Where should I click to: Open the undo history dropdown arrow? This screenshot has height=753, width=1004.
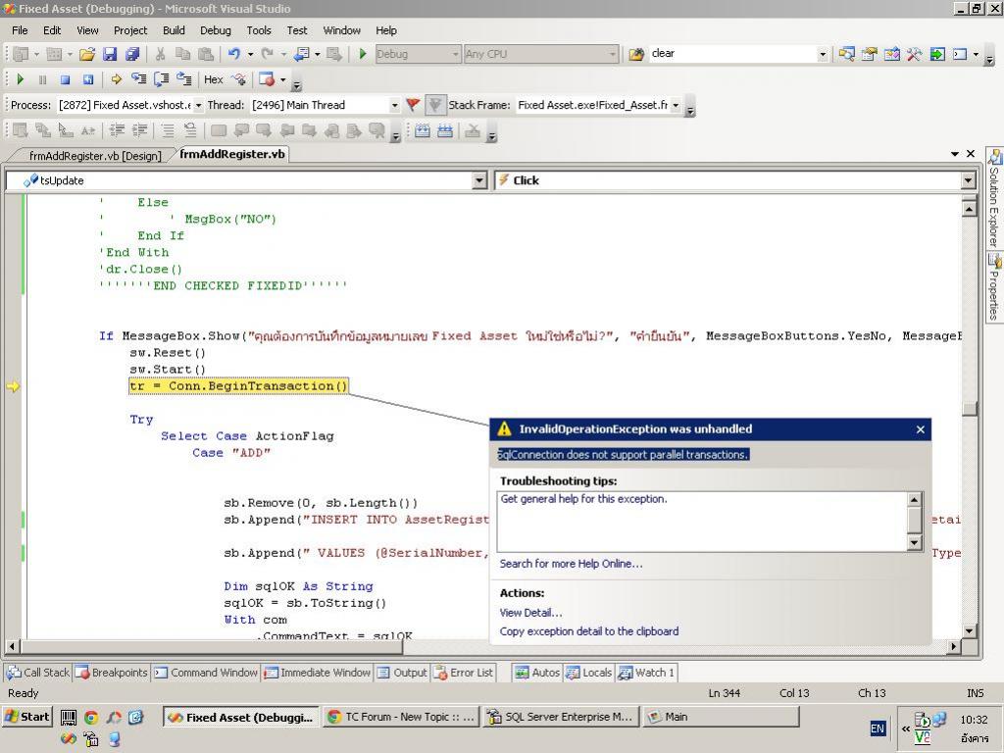tap(250, 55)
